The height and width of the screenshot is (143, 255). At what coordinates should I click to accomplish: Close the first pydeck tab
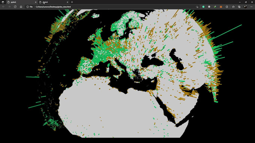[36, 2]
